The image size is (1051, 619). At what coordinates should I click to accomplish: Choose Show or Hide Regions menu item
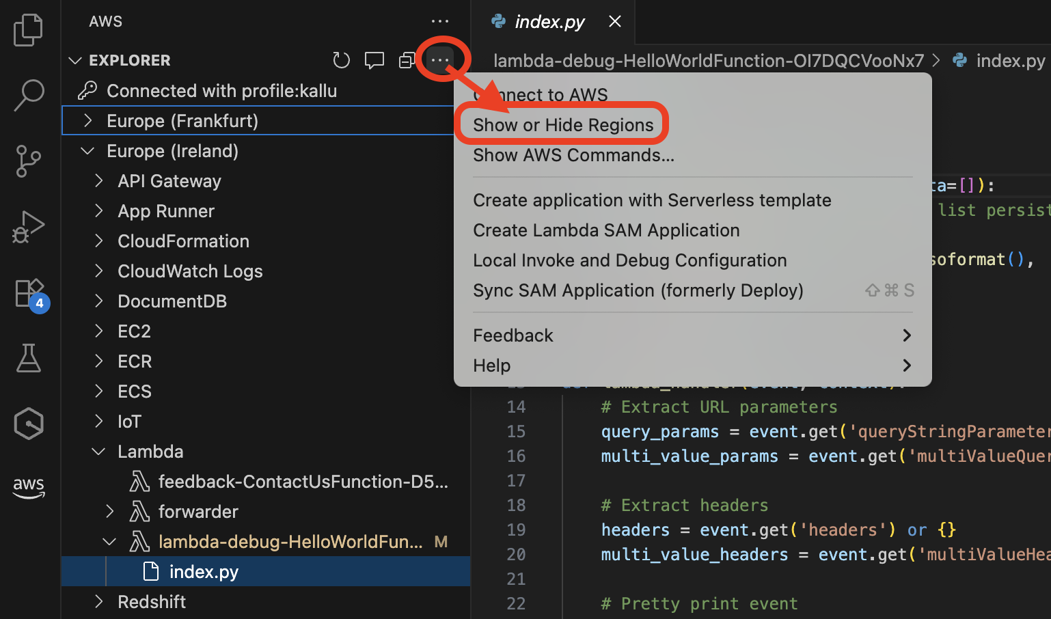pyautogui.click(x=693, y=125)
